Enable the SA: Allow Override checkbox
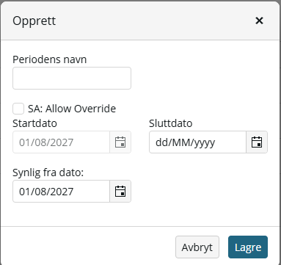Screen dimensions: 281x265 18,109
